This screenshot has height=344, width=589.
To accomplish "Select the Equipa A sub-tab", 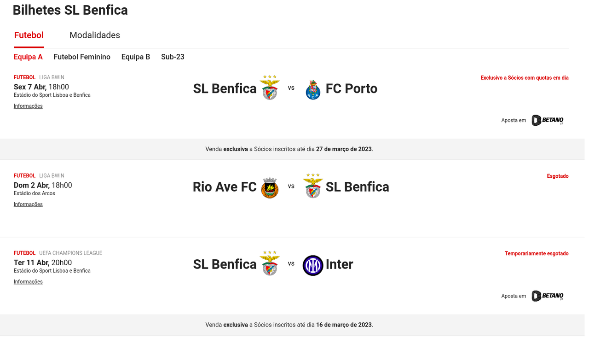I will click(x=28, y=57).
